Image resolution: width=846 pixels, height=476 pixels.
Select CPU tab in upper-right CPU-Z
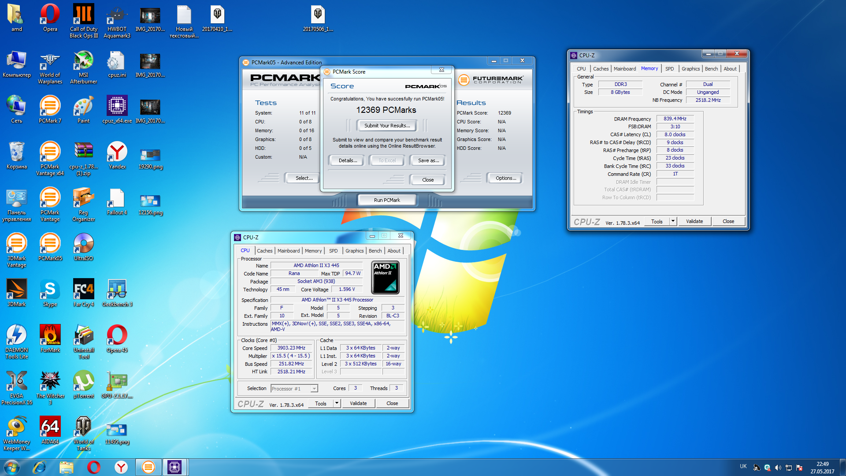tap(581, 69)
